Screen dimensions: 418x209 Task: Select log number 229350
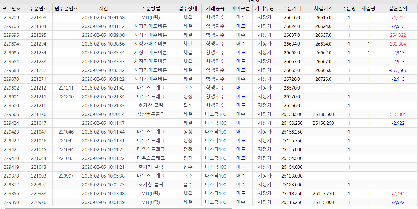pyautogui.click(x=11, y=202)
